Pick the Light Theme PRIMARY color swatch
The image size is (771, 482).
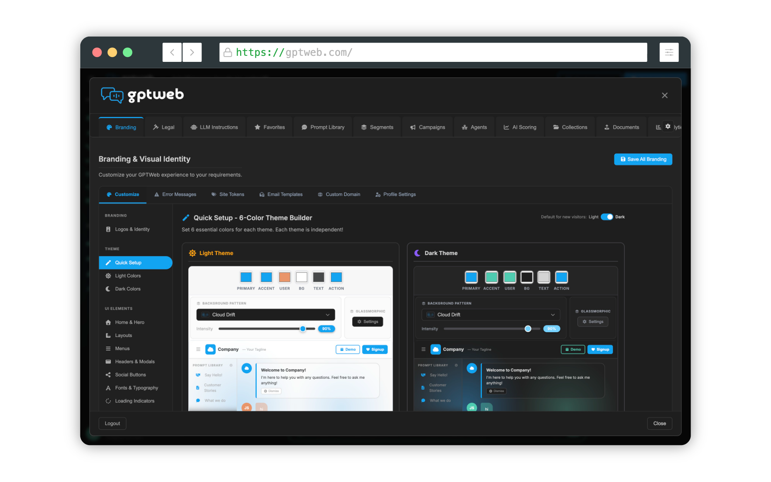(x=246, y=277)
